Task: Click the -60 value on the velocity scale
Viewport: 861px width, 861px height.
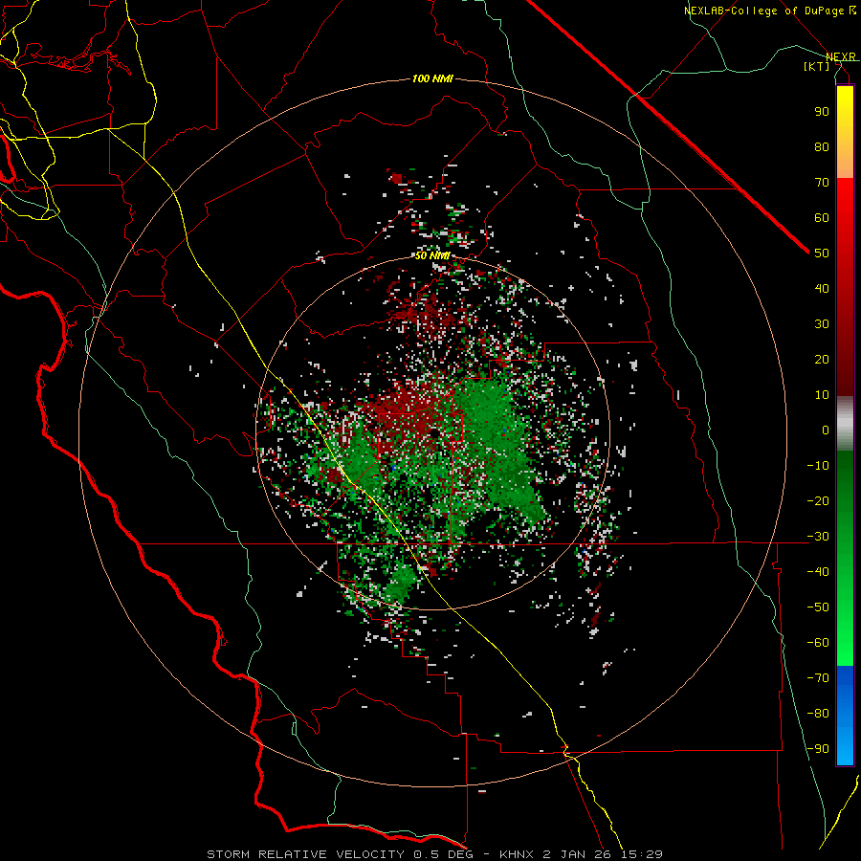Action: click(818, 643)
